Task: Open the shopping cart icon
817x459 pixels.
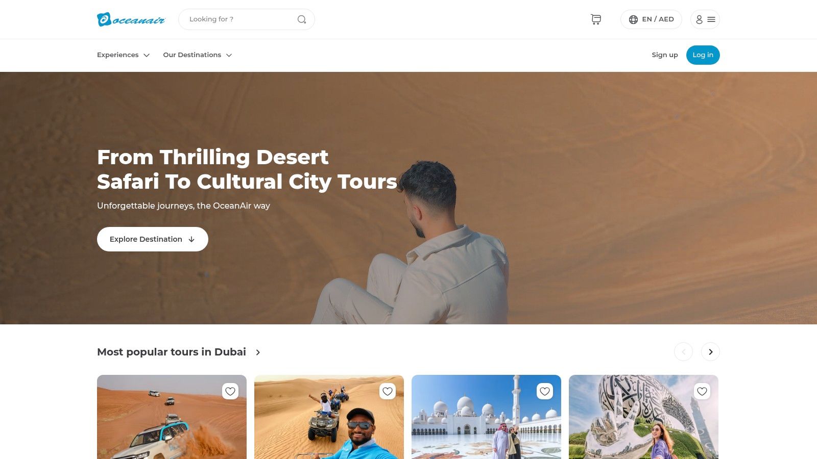Action: [596, 19]
